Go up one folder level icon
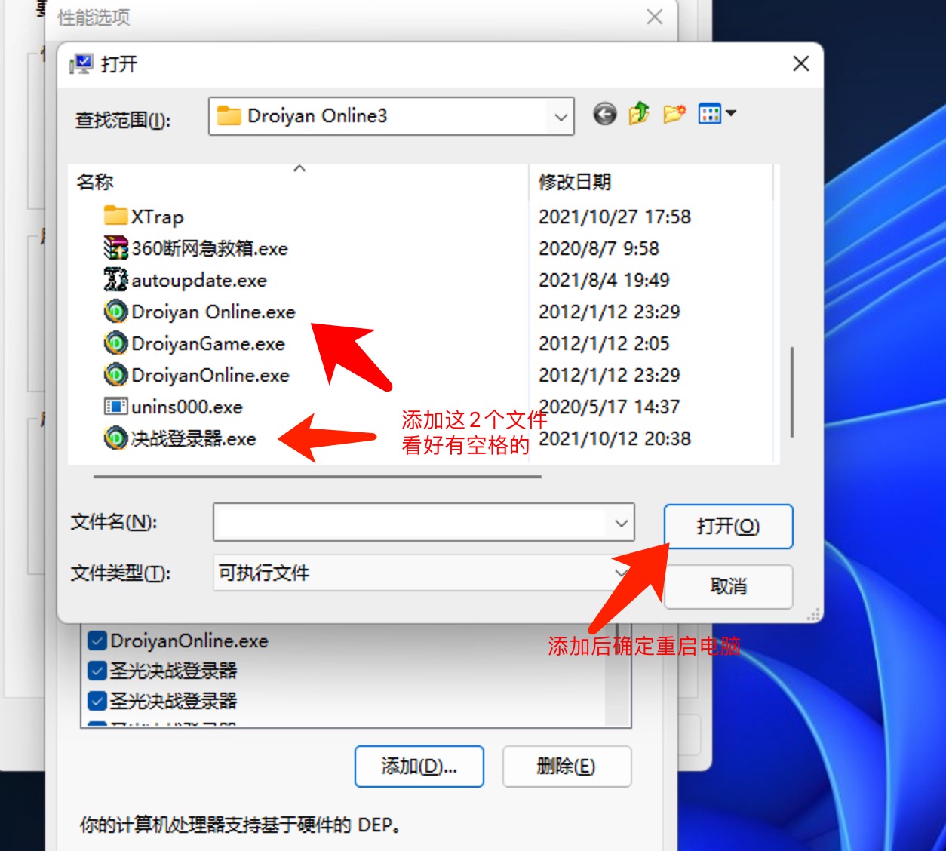The image size is (946, 851). coord(639,114)
